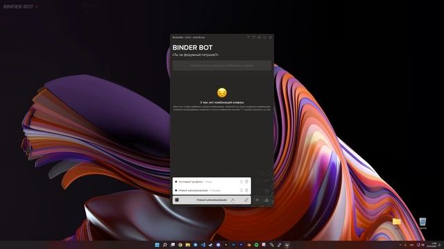
Task: Open File Explorer from the taskbar
Action: 188,245
